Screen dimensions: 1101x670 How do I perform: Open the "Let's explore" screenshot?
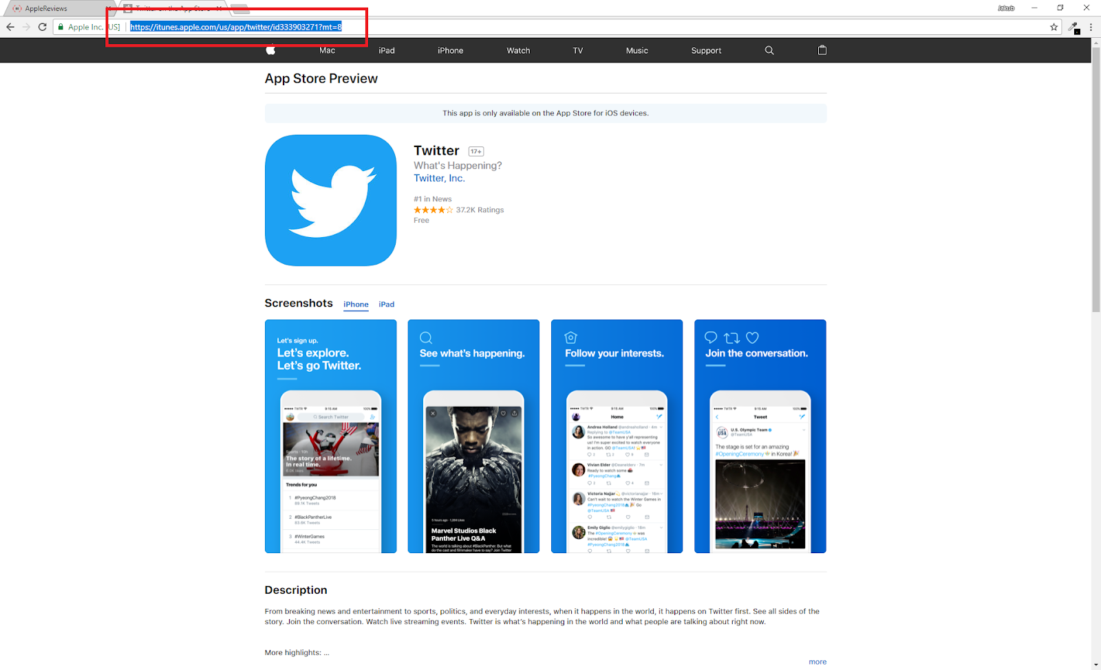pos(331,436)
